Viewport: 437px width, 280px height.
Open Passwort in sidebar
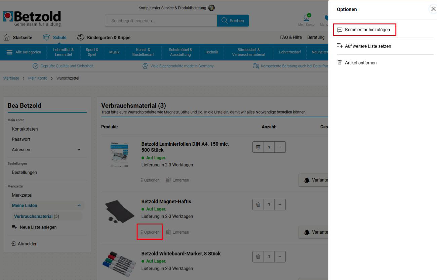pos(21,139)
